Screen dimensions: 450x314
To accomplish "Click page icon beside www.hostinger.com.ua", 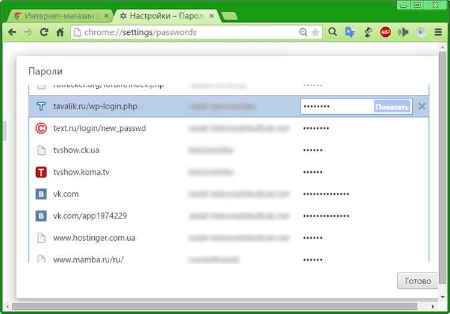I will 41,238.
